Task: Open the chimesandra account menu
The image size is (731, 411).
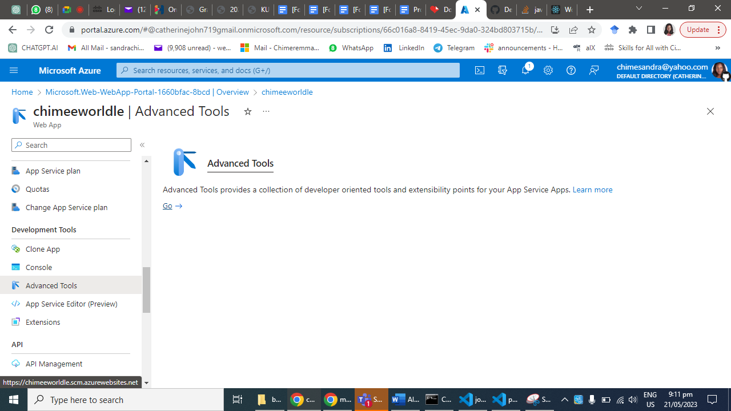Action: [x=672, y=70]
